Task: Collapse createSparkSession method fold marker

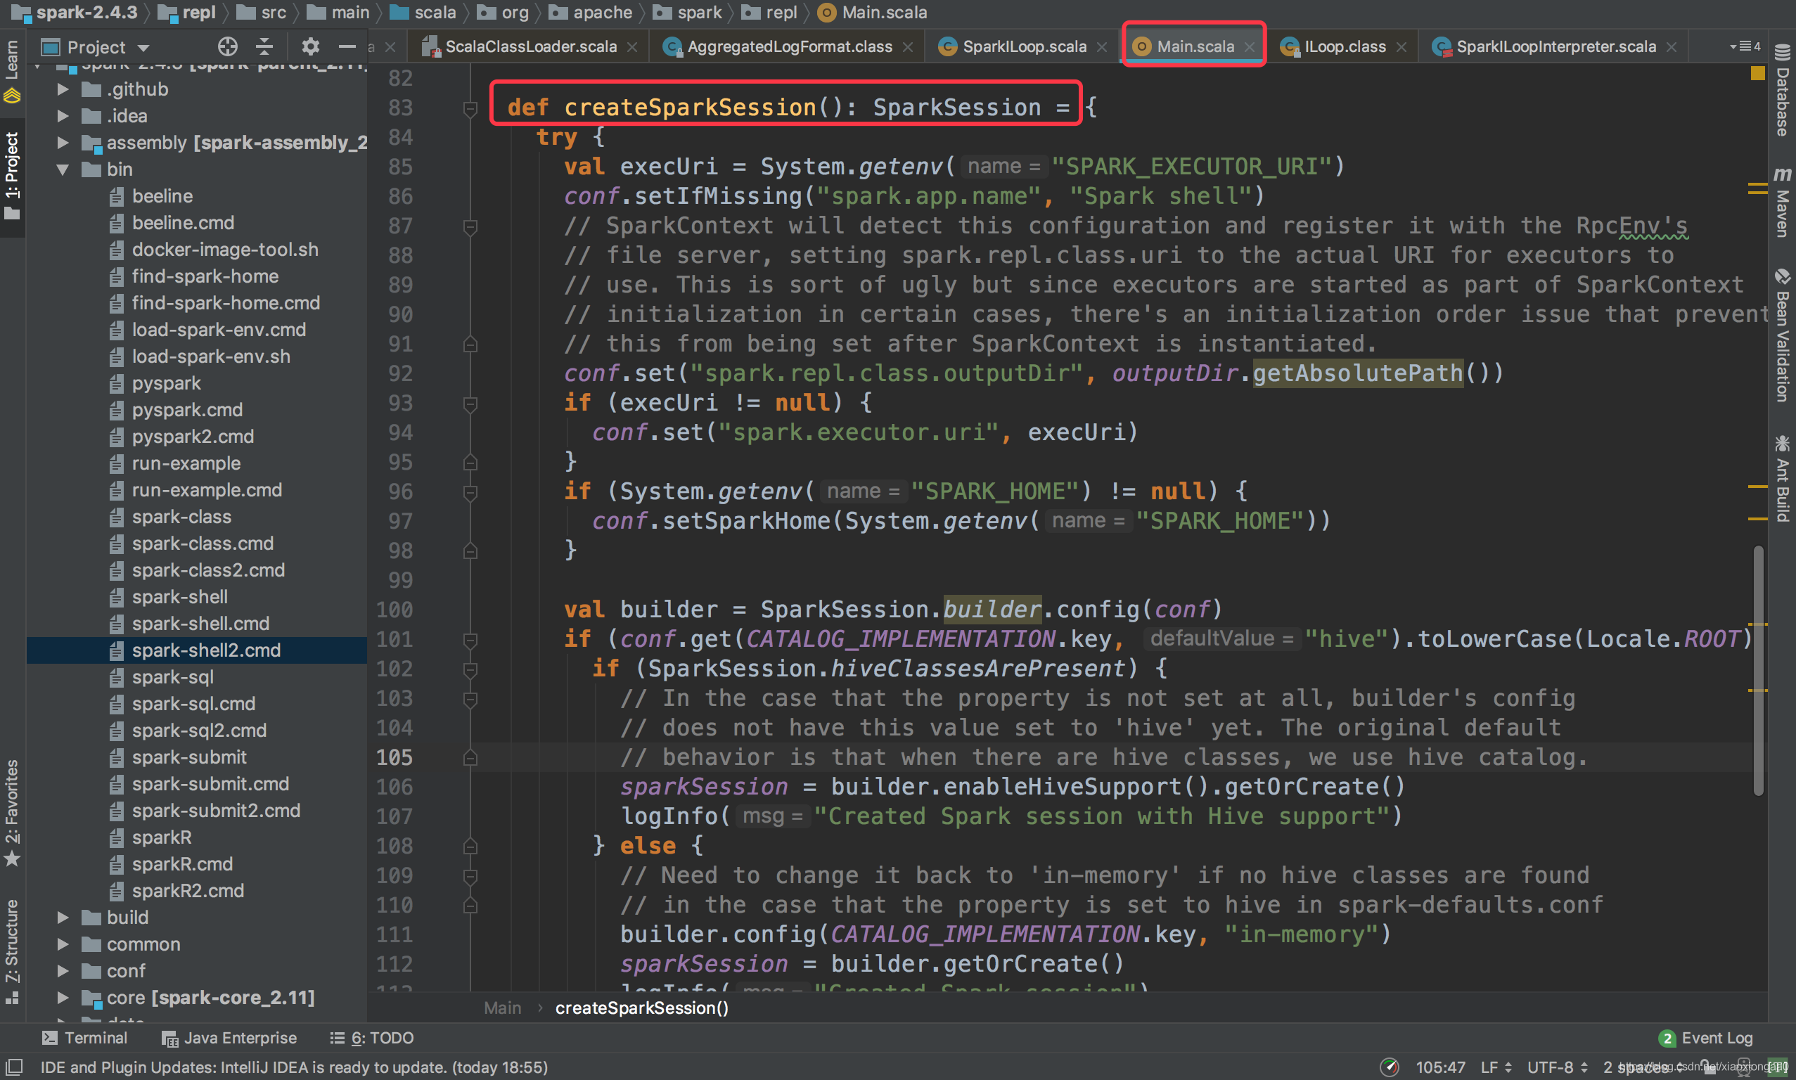Action: [470, 108]
